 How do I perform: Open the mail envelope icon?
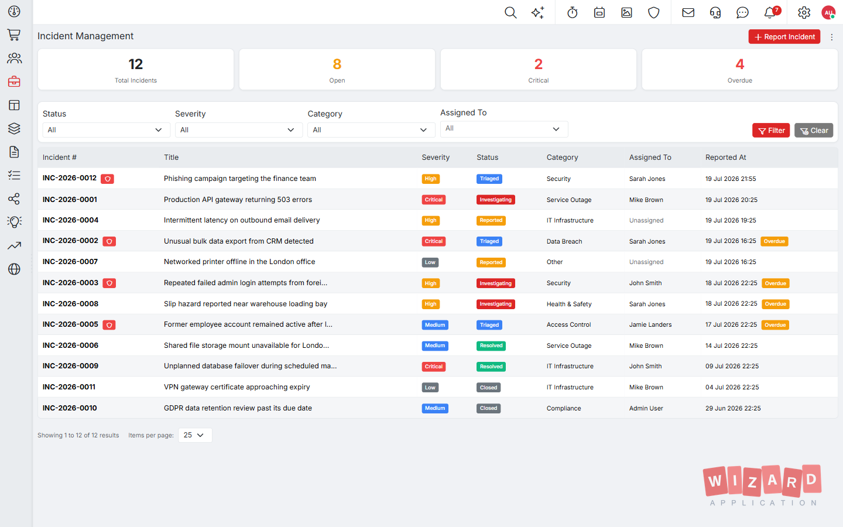point(688,12)
